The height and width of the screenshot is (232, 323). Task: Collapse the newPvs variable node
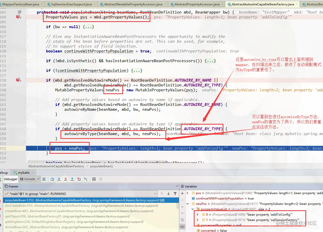click(x=187, y=204)
